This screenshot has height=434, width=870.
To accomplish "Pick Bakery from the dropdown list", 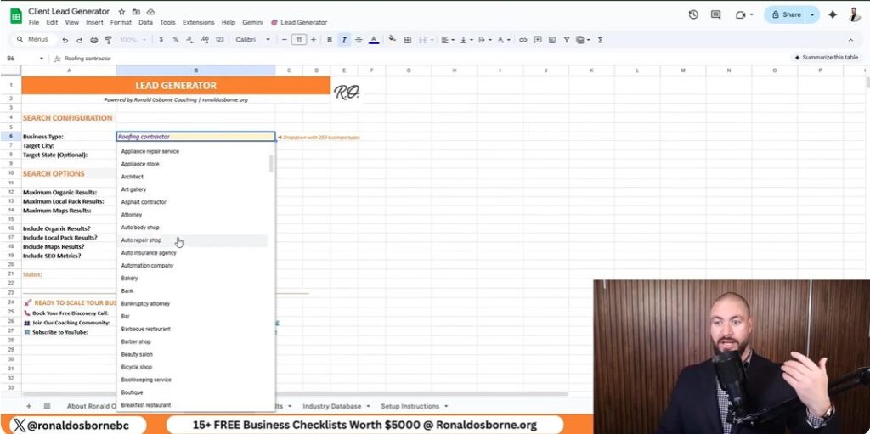I will (193, 278).
